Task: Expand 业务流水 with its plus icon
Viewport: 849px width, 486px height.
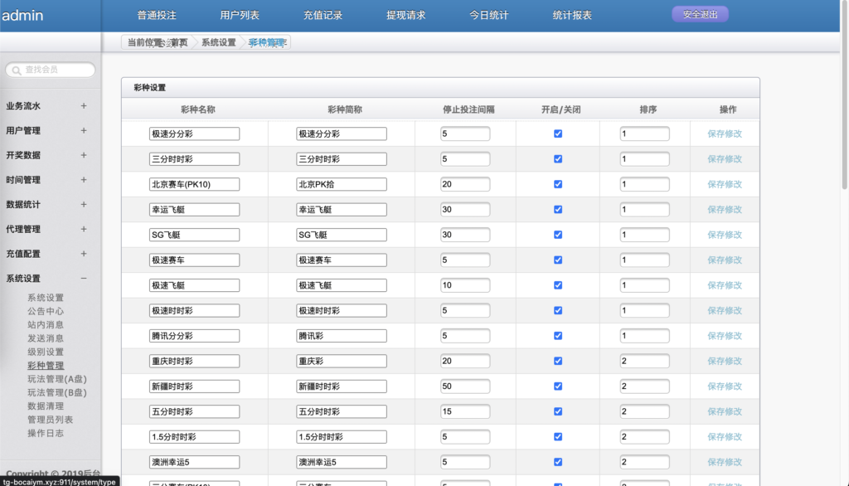Action: point(84,106)
